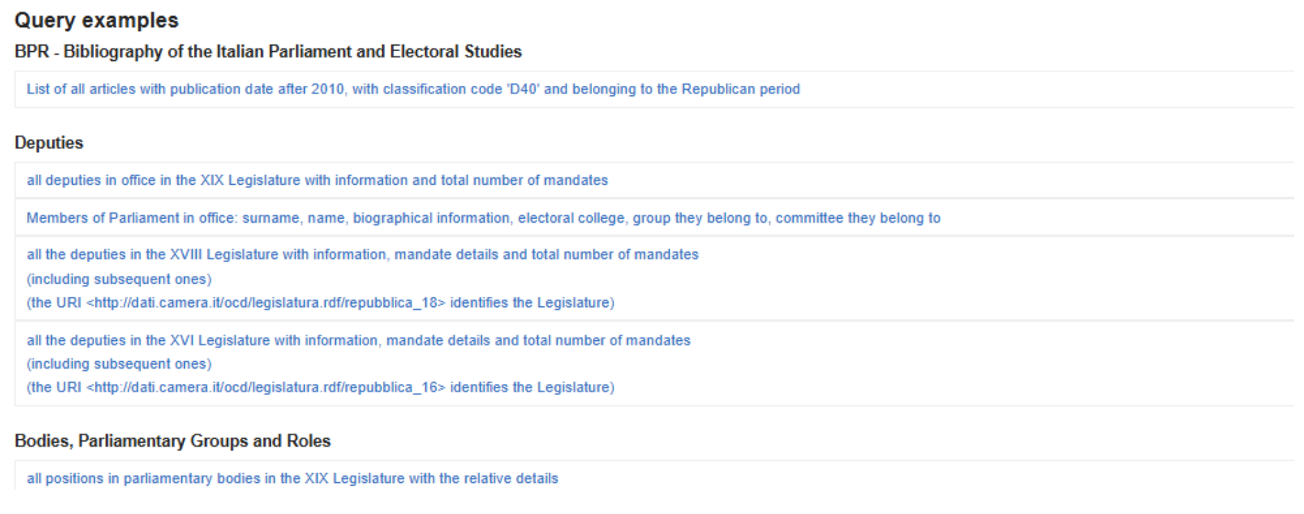Click '(including subsequent ones)' under XVI Legislature query
This screenshot has height=514, width=1304.
tap(119, 364)
